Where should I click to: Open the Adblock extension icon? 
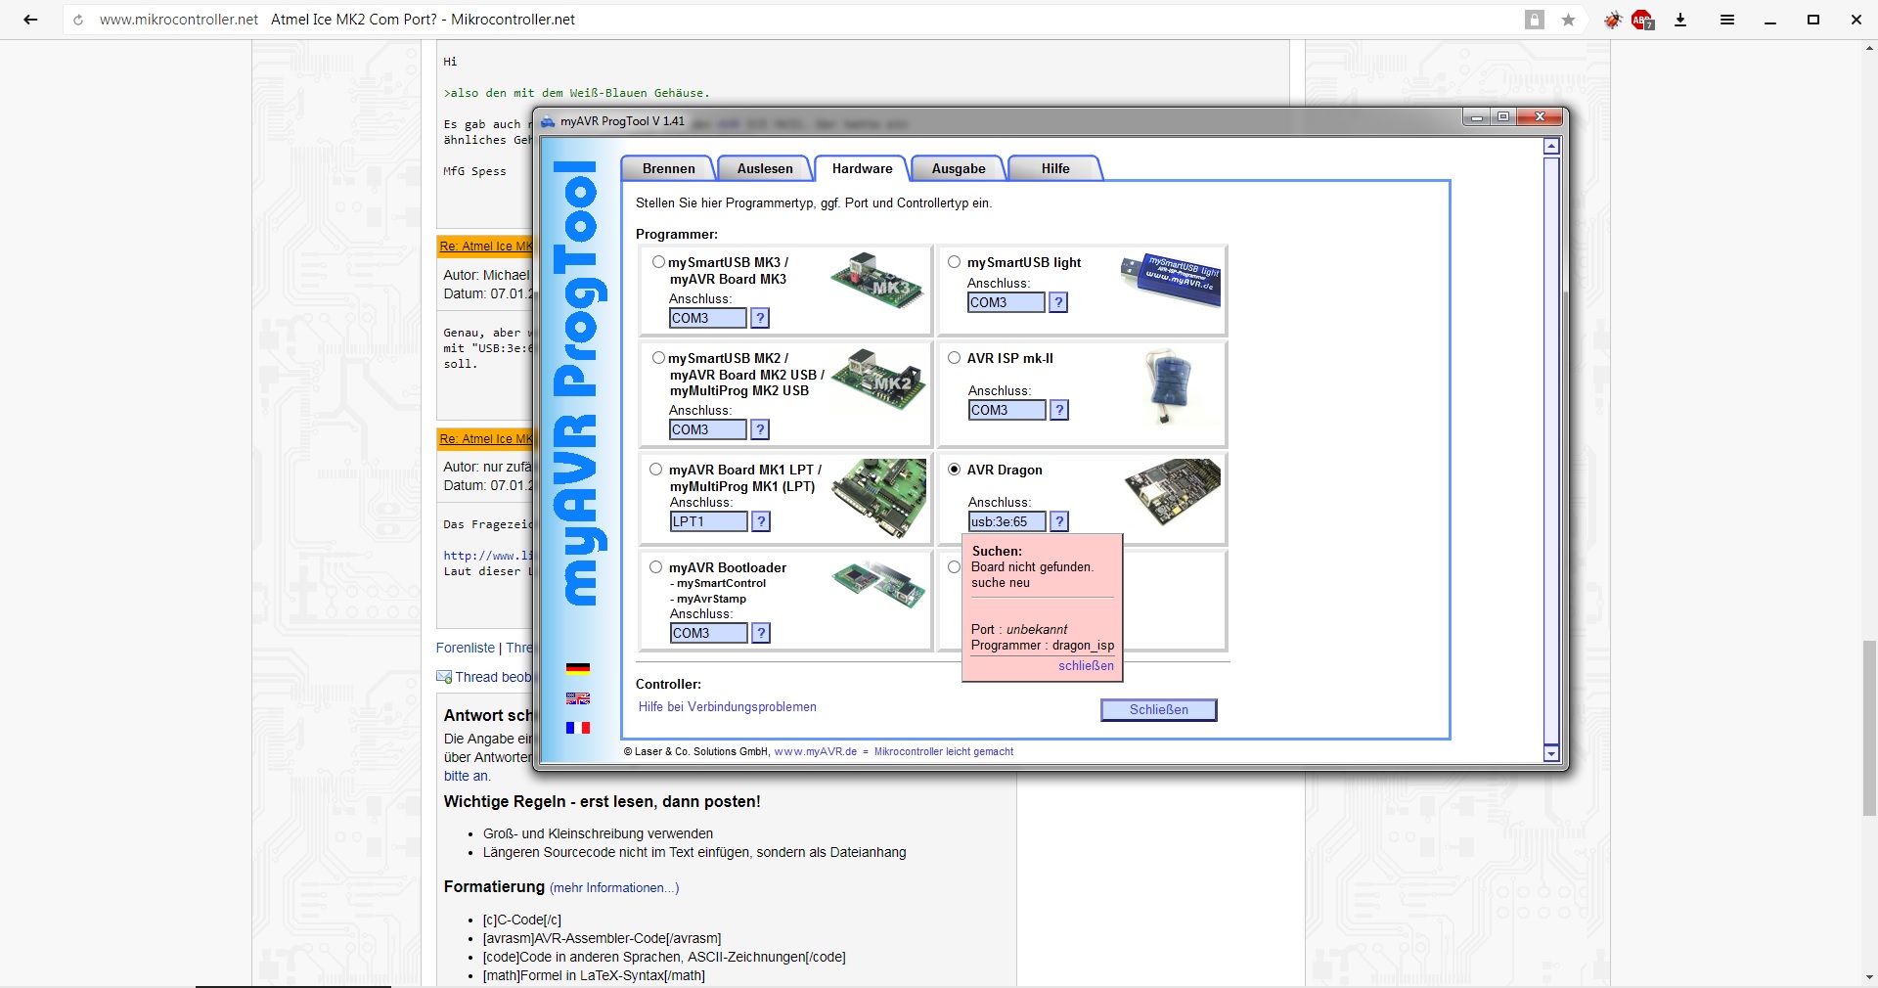(x=1642, y=20)
